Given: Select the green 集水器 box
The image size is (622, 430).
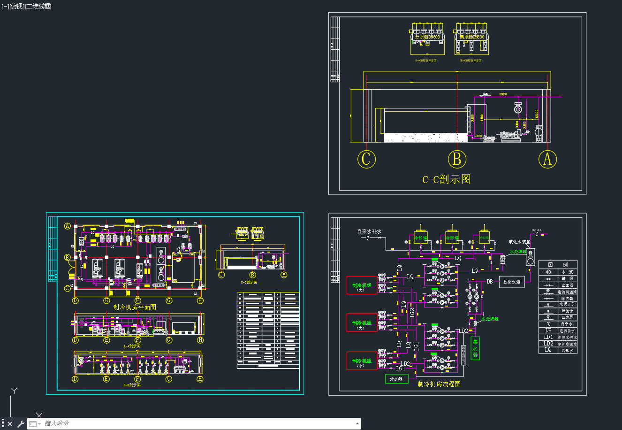Looking at the screenshot, I should click(475, 348).
